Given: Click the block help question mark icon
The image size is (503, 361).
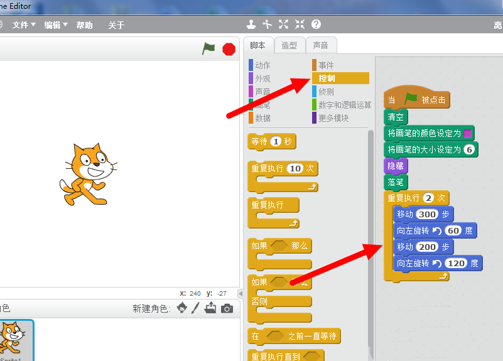Looking at the screenshot, I should point(316,24).
